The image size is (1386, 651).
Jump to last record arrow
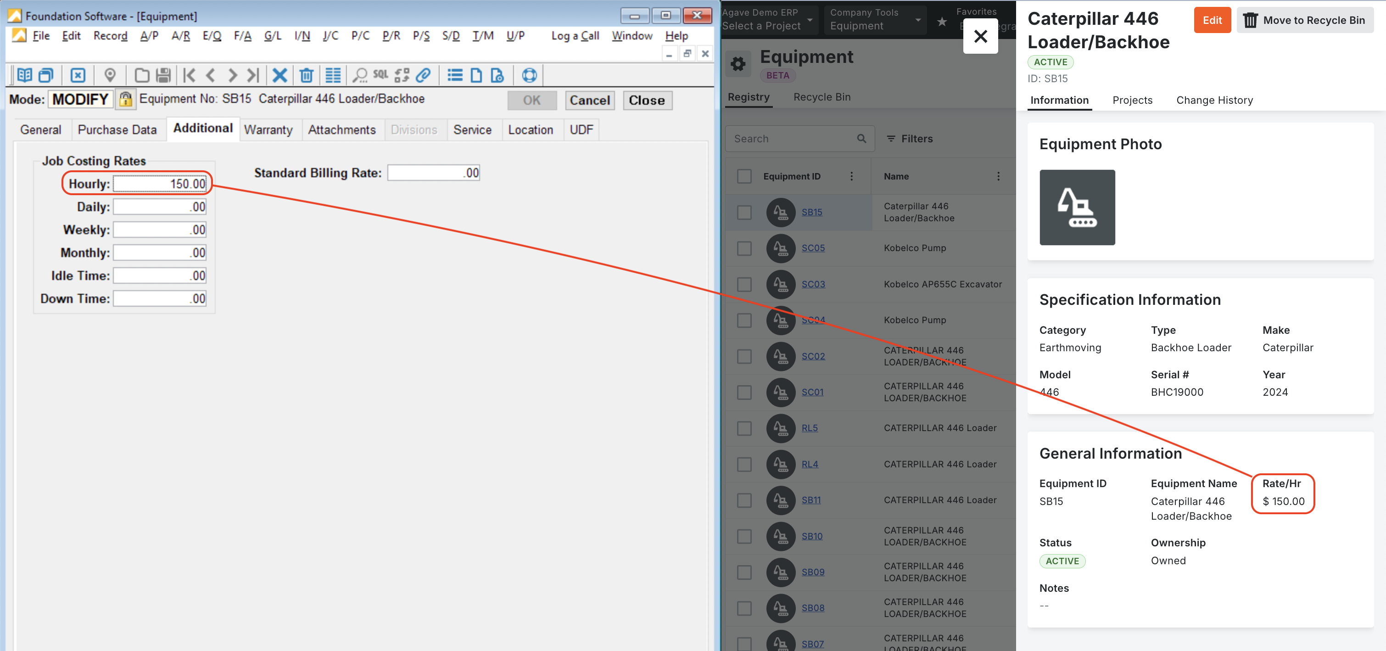(253, 75)
